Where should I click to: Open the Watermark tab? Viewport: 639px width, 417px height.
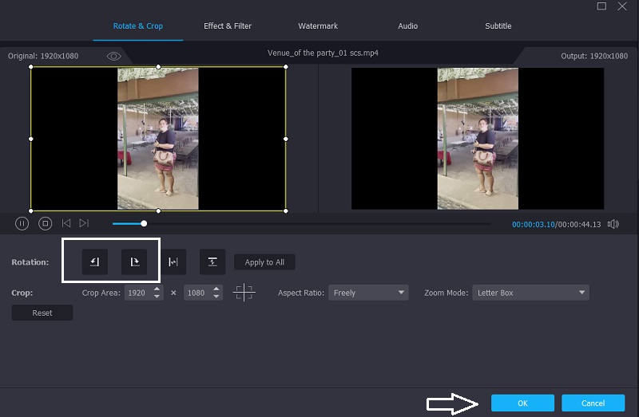(317, 26)
